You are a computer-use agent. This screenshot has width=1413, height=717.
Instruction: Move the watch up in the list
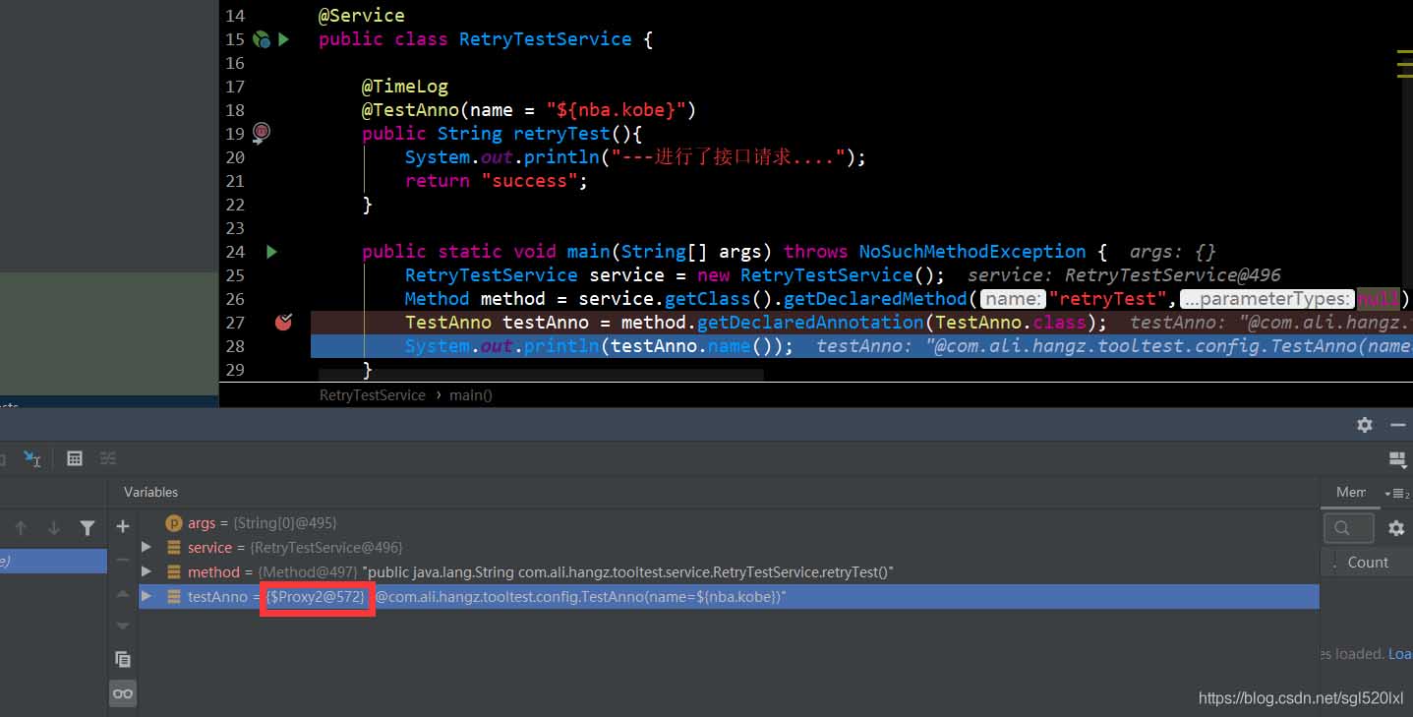point(123,594)
